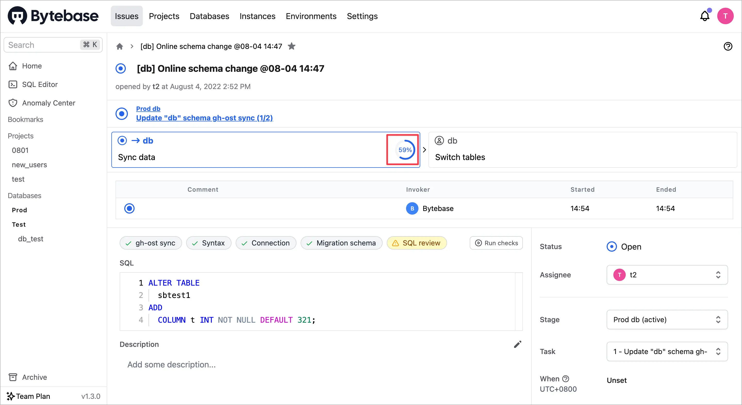Select the Migration schema check badge

click(x=341, y=243)
